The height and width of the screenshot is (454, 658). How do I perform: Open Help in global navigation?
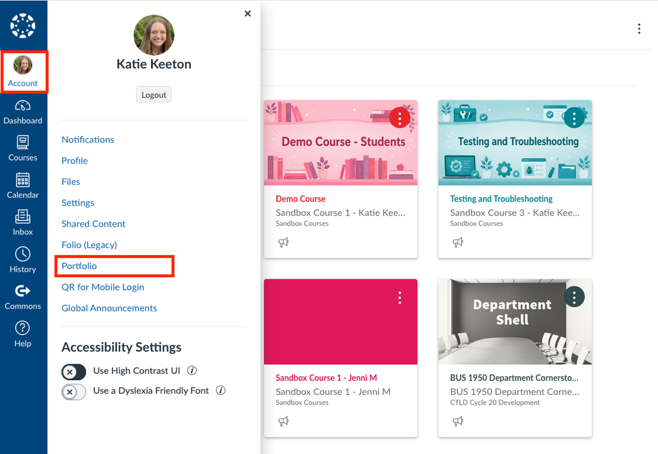click(x=22, y=335)
